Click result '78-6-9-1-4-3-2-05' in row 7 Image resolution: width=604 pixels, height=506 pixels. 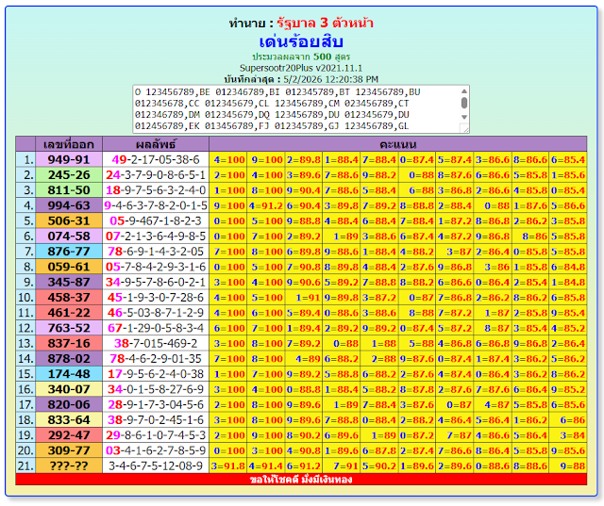(156, 252)
